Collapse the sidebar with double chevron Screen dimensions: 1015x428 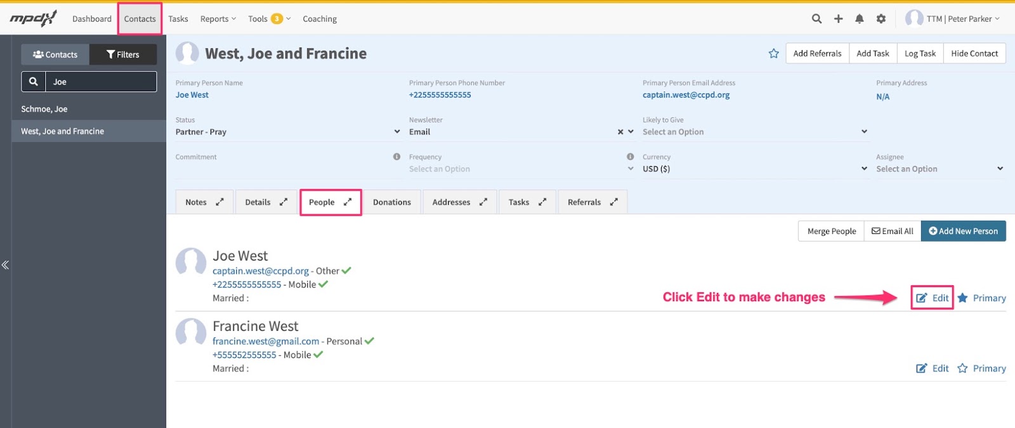click(5, 265)
